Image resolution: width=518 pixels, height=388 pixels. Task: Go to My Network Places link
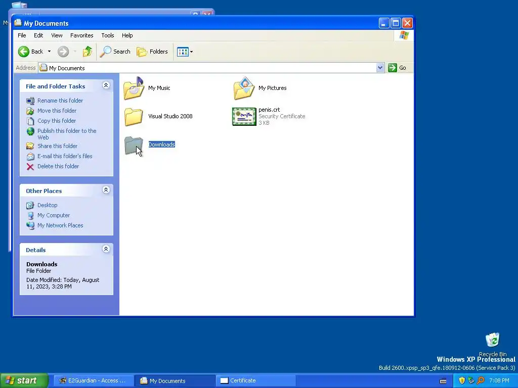(x=60, y=225)
